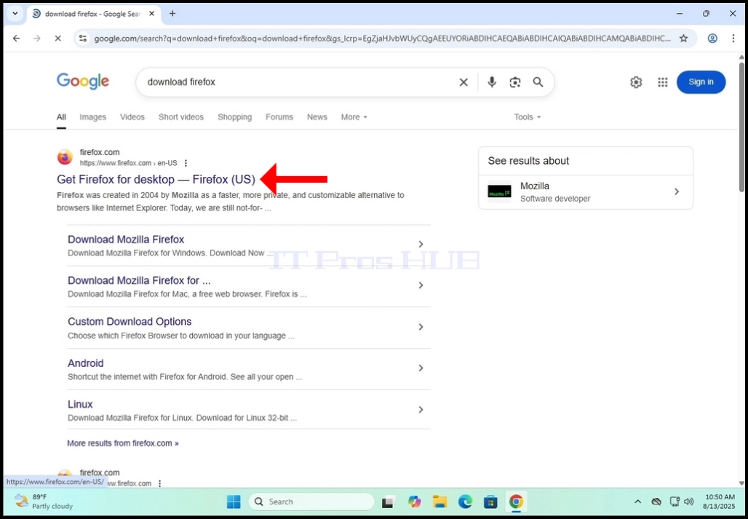Click the Sign in button
This screenshot has width=748, height=519.
click(x=701, y=82)
